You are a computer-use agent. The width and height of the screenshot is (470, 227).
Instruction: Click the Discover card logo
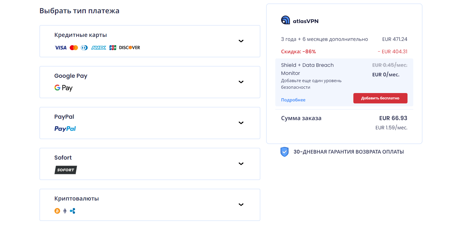point(130,48)
